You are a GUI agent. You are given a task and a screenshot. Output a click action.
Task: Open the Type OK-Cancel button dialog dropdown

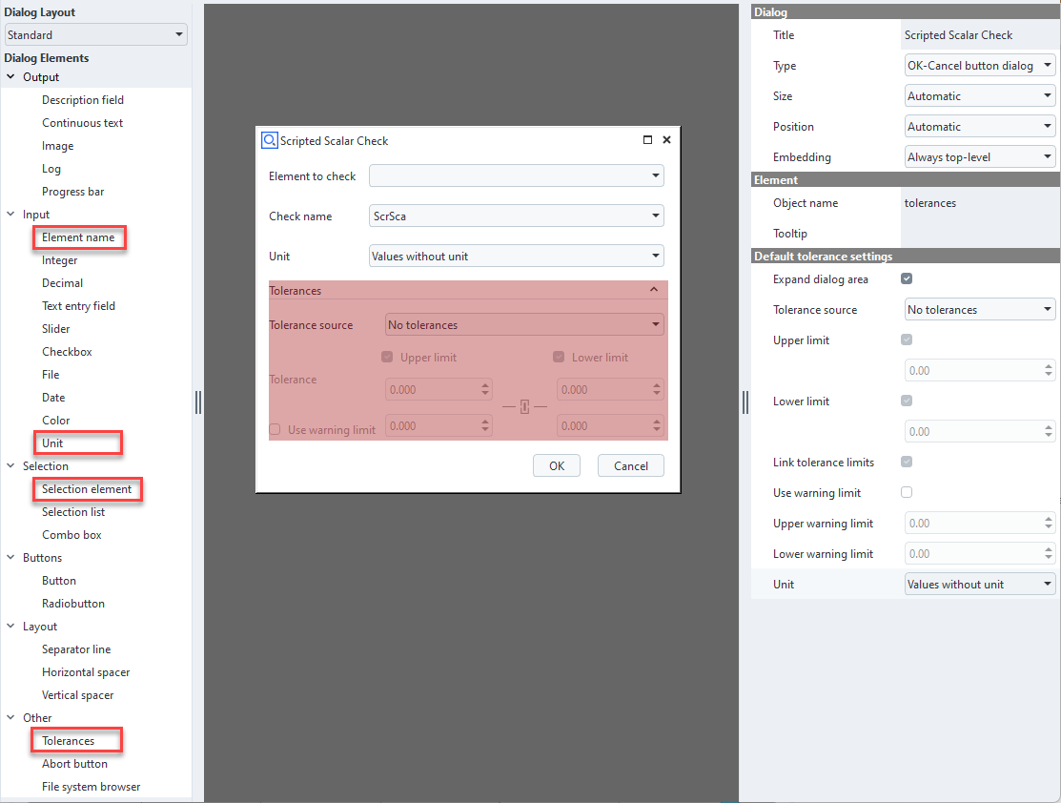(x=980, y=66)
